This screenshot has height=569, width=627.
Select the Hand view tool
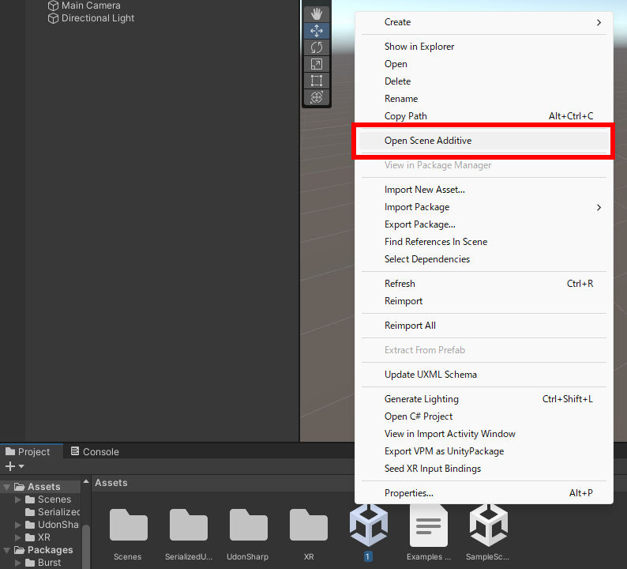(317, 14)
